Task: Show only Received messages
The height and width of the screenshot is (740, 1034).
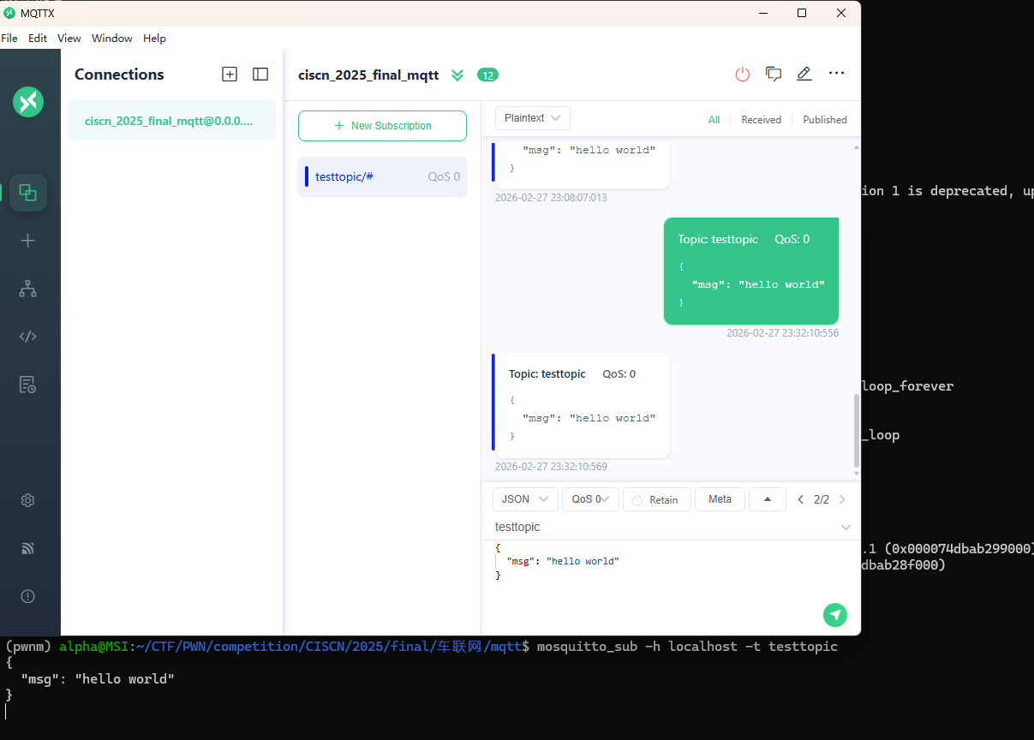Action: tap(761, 120)
